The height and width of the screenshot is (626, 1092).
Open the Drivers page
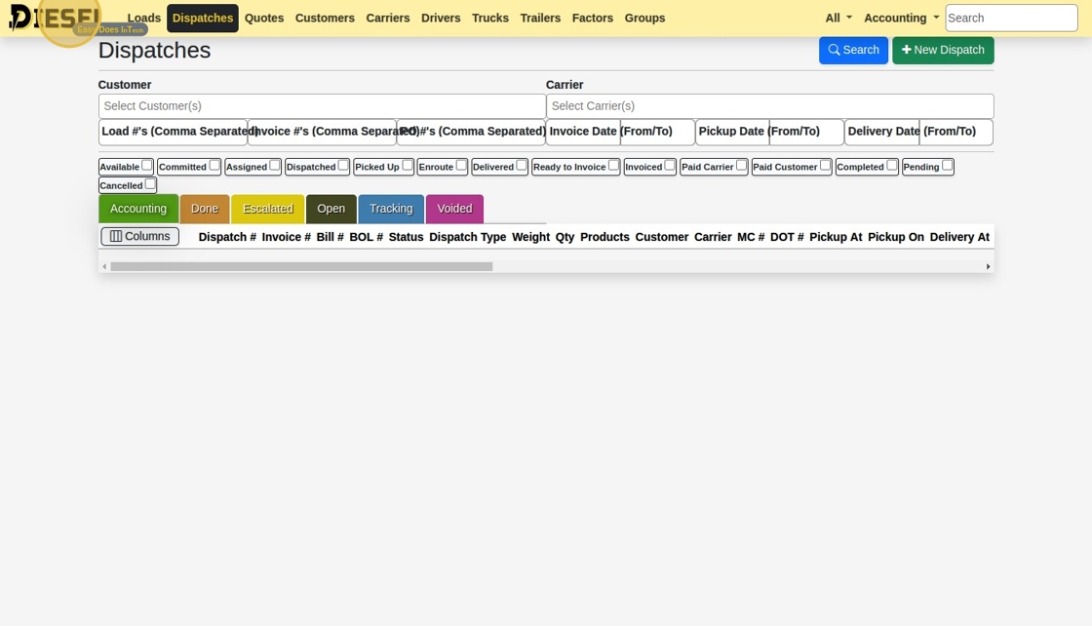(441, 19)
